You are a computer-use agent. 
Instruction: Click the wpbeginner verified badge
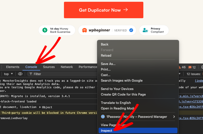107,30
